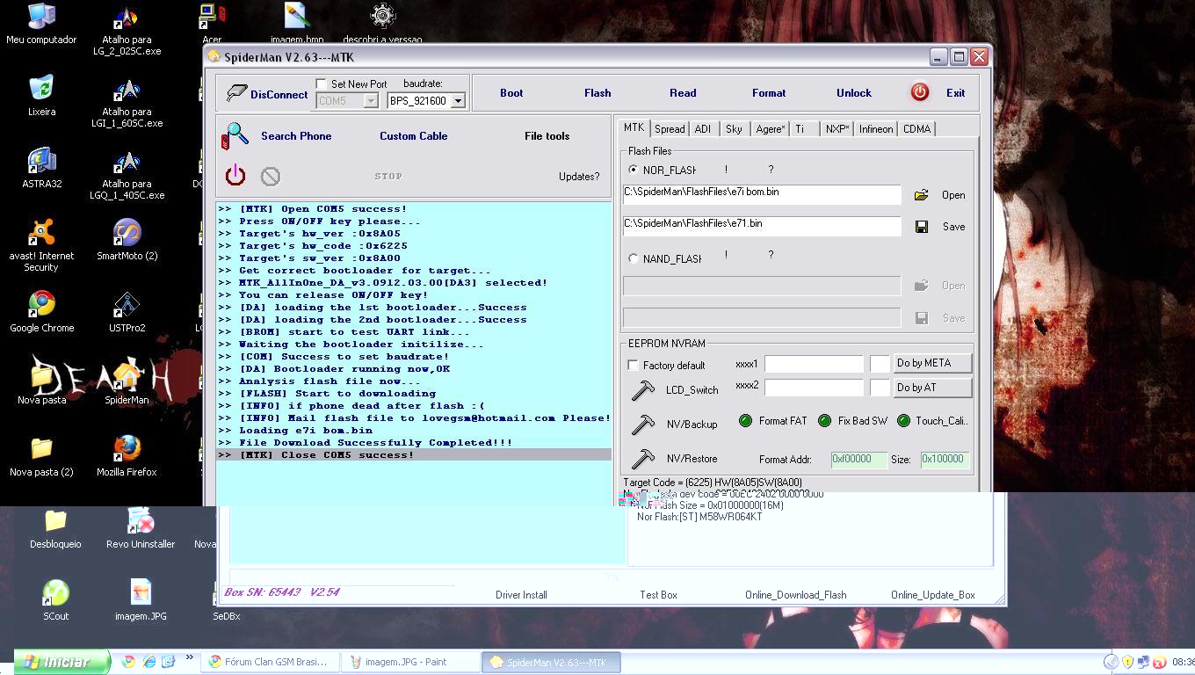This screenshot has height=675, width=1195.
Task: Click the Updates? link
Action: click(x=579, y=177)
